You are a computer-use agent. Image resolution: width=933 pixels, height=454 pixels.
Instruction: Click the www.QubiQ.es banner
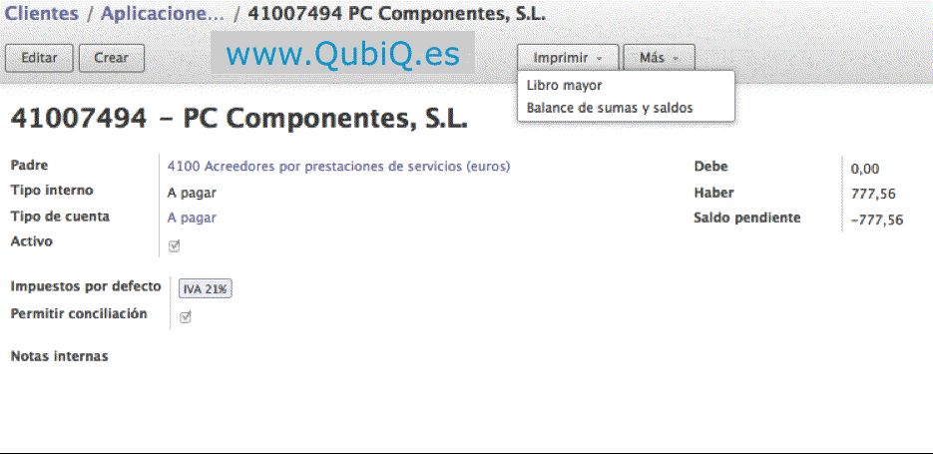pos(342,55)
